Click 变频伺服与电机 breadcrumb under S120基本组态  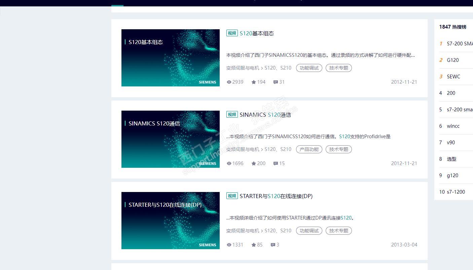coord(243,68)
